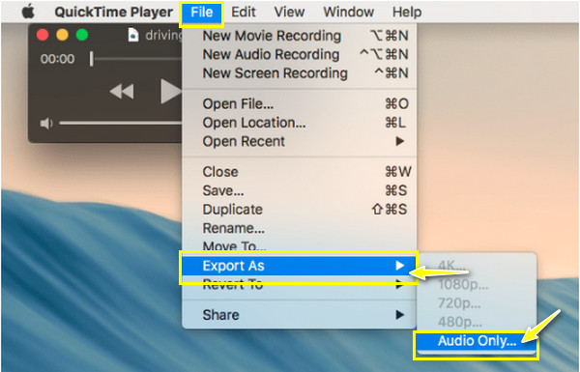The height and width of the screenshot is (372, 580).
Task: Click the 00:00 elapsed time display
Action: 57,59
